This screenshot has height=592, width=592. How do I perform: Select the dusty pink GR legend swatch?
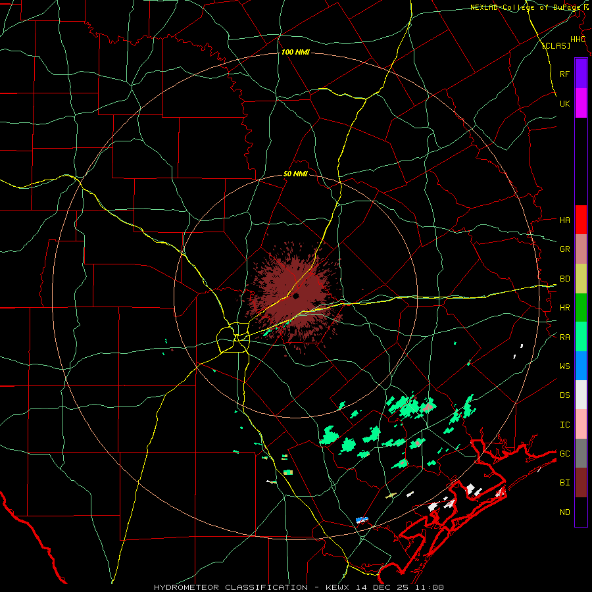(581, 249)
